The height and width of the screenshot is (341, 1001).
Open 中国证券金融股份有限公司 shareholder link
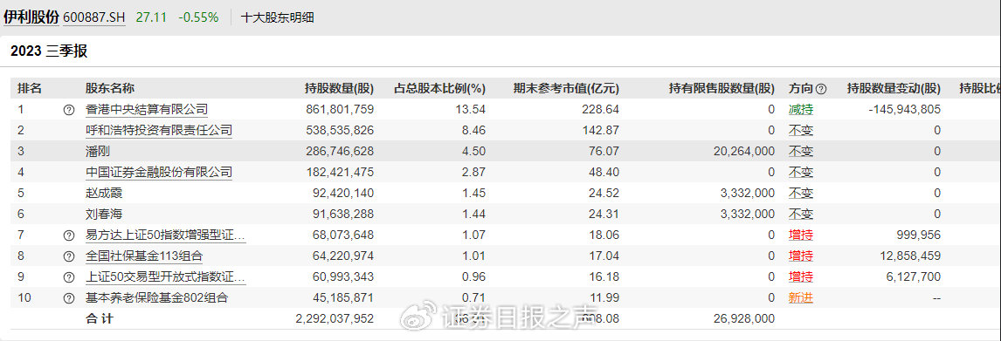[x=158, y=172]
